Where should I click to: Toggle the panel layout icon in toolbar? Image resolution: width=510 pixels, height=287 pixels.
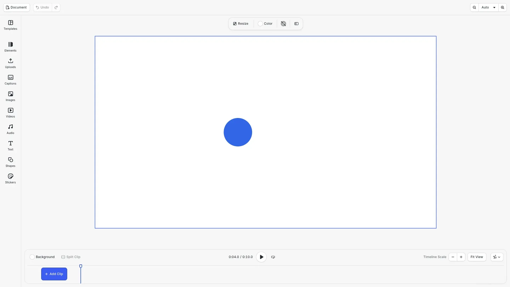coord(296,24)
